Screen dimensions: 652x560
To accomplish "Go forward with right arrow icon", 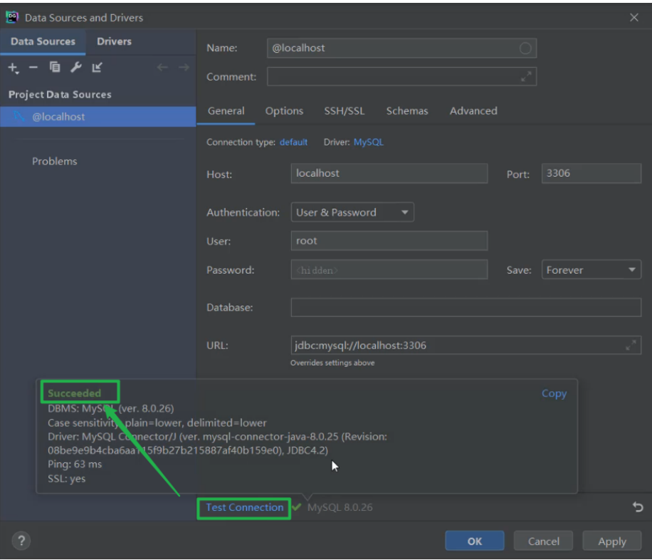I will 184,67.
